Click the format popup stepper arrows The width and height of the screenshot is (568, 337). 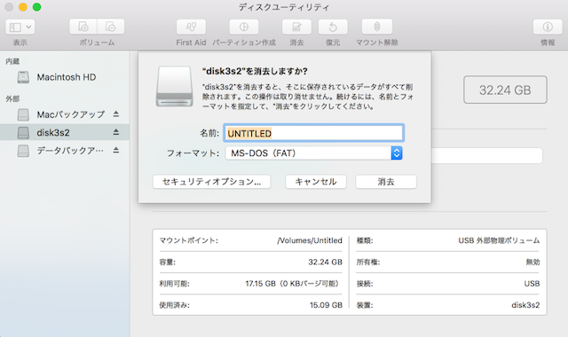(x=397, y=153)
